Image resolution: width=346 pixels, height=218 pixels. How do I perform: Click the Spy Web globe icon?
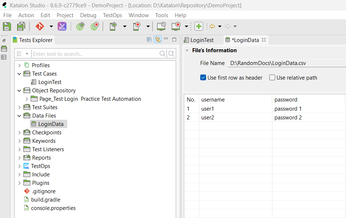click(80, 27)
